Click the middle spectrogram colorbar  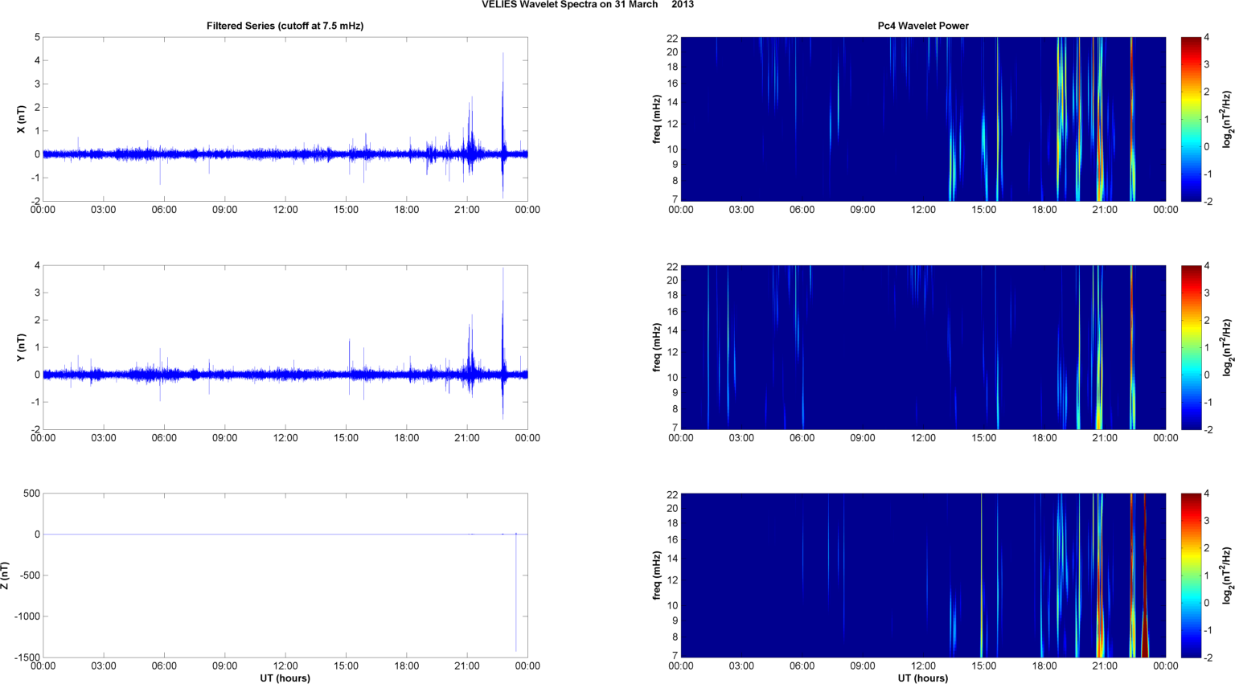coord(1191,347)
